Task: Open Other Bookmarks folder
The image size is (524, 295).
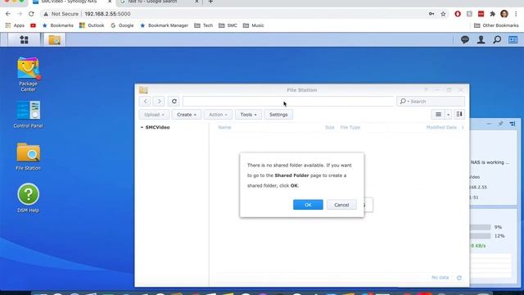Action: tap(496, 25)
